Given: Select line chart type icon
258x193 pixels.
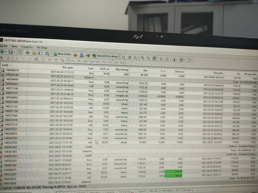Looking at the screenshot, I should (136, 58).
